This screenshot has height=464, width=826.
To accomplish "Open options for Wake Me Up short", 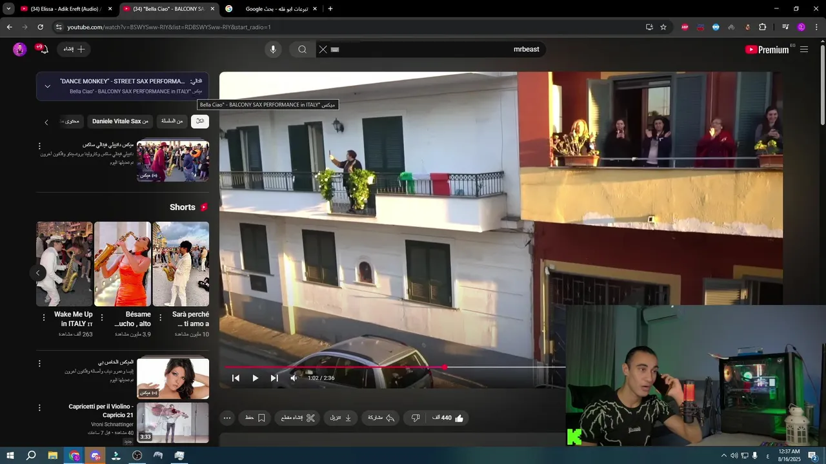I will 44,318.
